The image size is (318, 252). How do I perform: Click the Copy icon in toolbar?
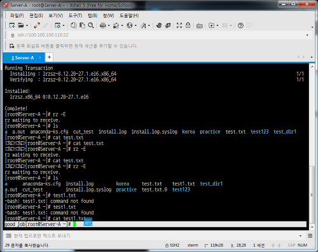(x=73, y=25)
